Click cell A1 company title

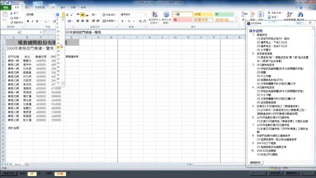tap(42, 43)
